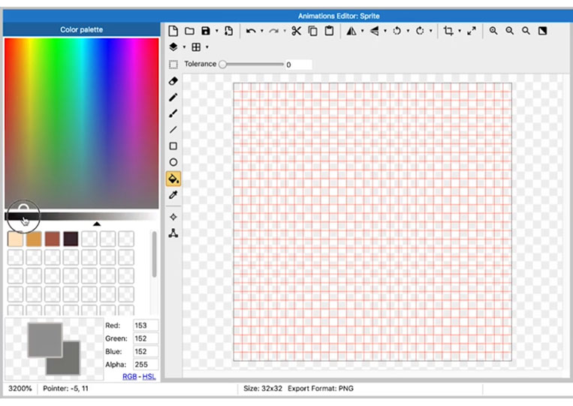Viewport: 573px width, 406px height.
Task: Open counter-clockwise rotate options arrow
Action: click(x=408, y=31)
